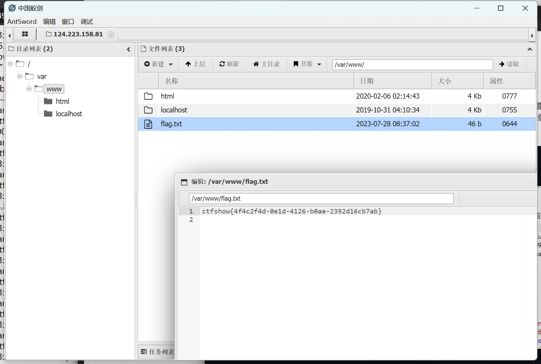
Task: Open the 书签 bookmarks dropdown
Action: [307, 64]
